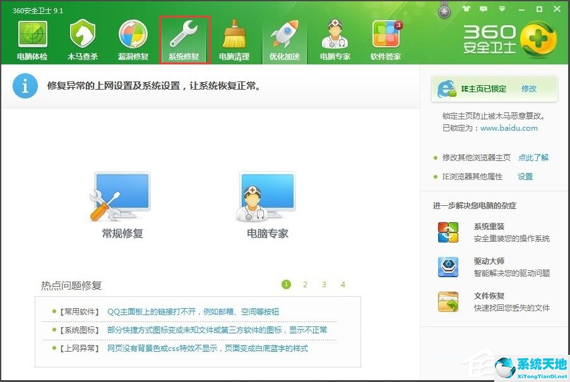Open 驱动大师 icon
The width and height of the screenshot is (570, 382).
coord(448,267)
